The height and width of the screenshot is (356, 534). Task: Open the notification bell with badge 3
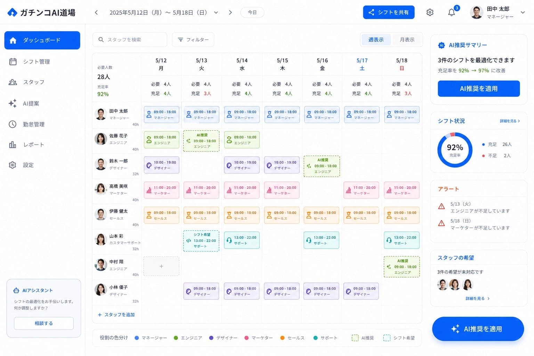[x=452, y=13]
